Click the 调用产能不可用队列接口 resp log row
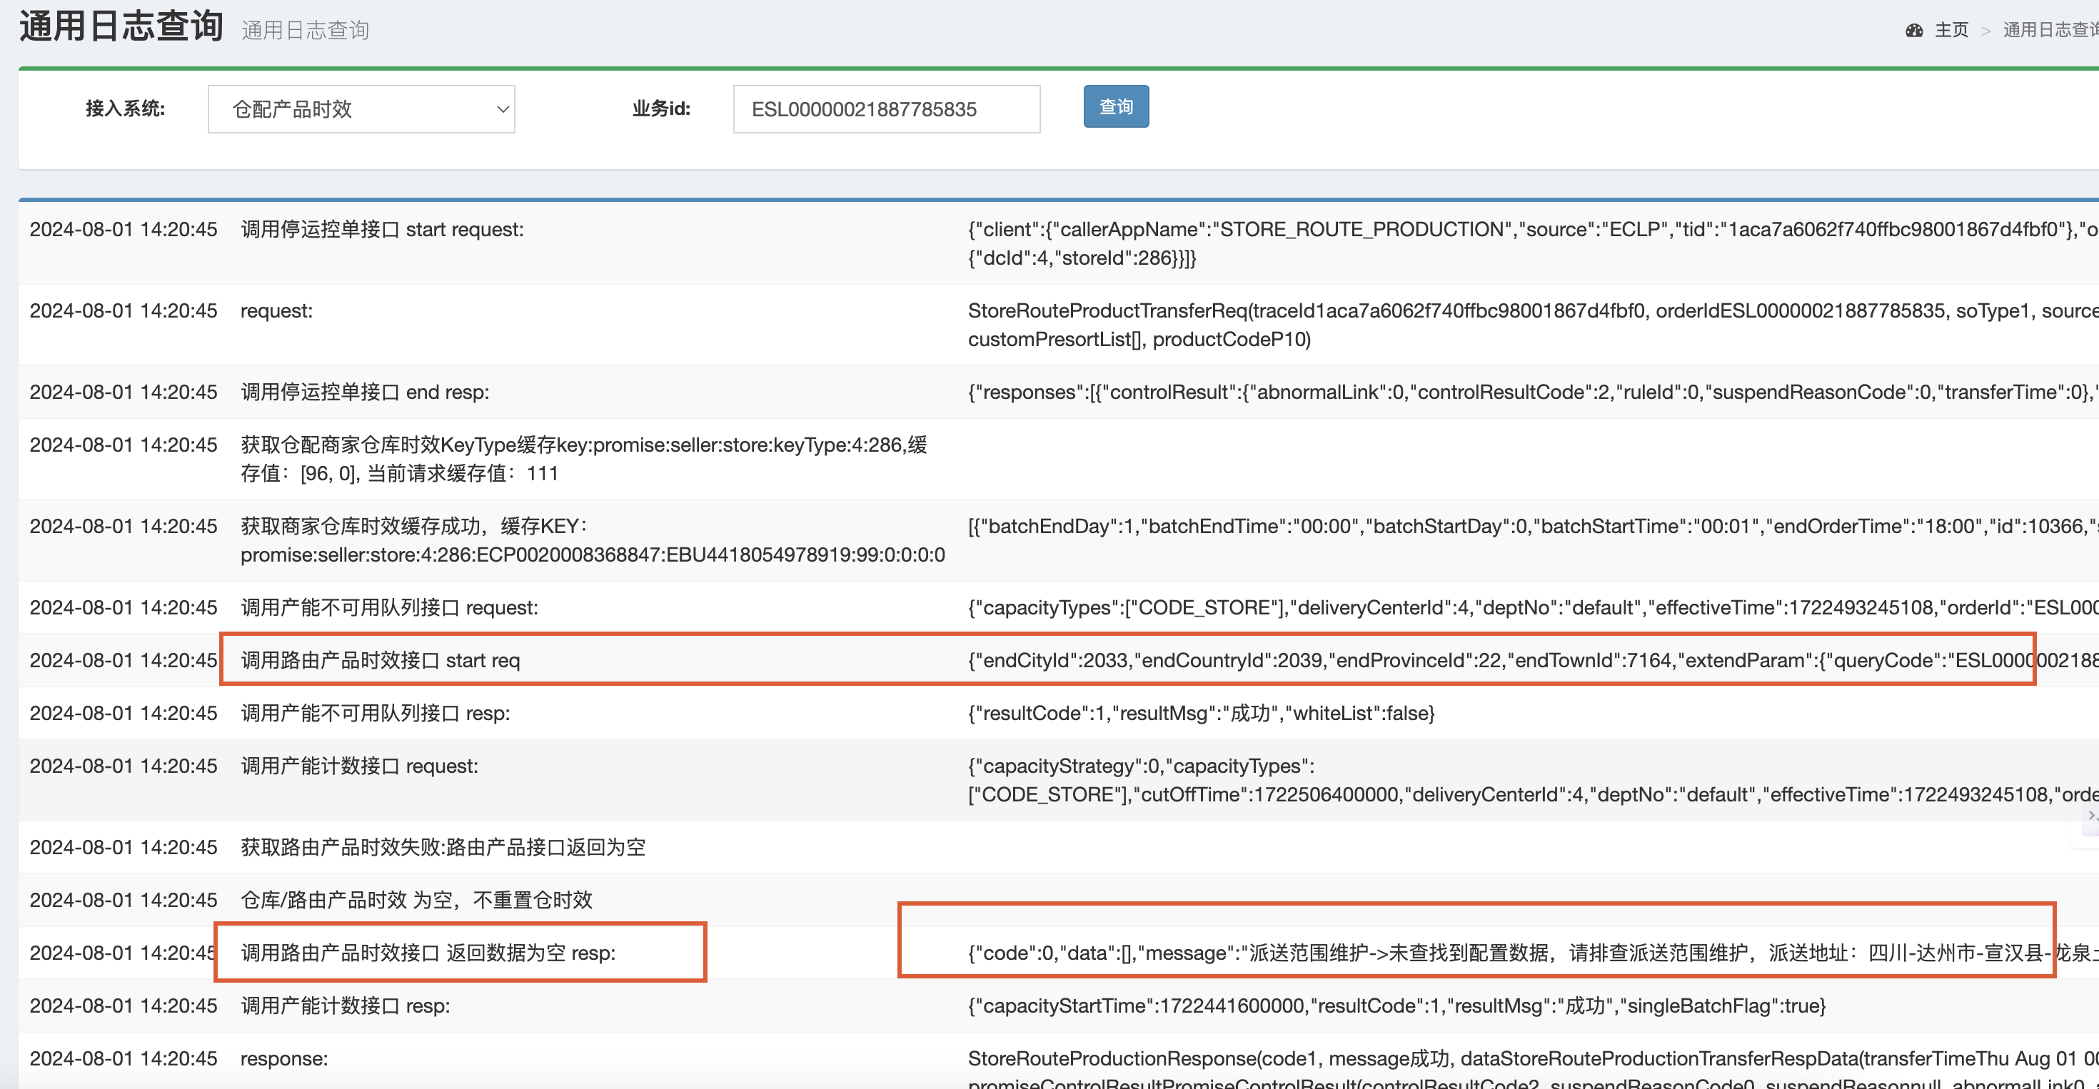 click(x=375, y=714)
